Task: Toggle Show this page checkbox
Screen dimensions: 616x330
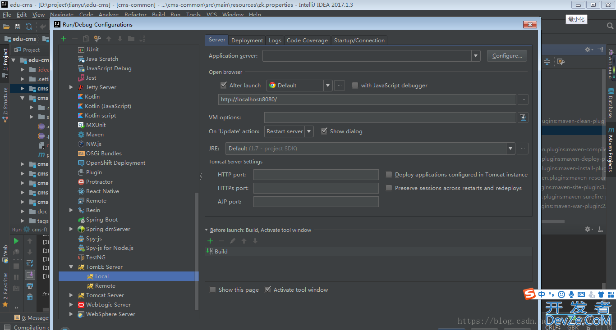Action: (x=212, y=289)
